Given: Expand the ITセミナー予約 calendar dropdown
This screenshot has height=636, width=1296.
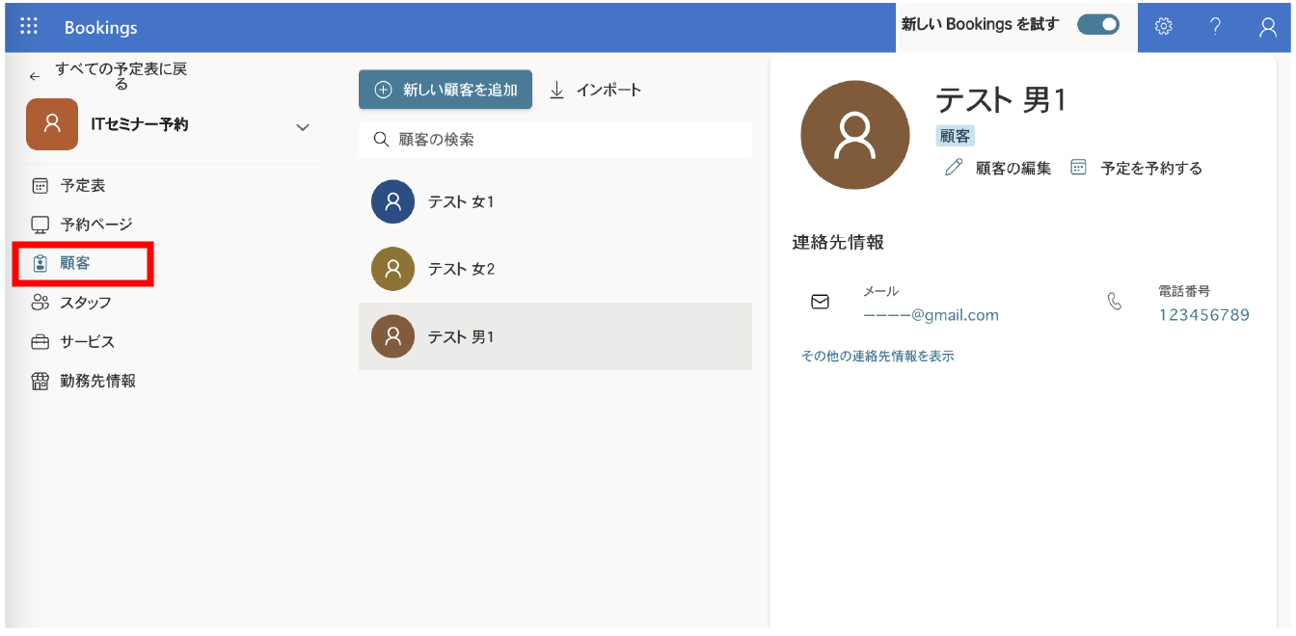Looking at the screenshot, I should click(302, 127).
